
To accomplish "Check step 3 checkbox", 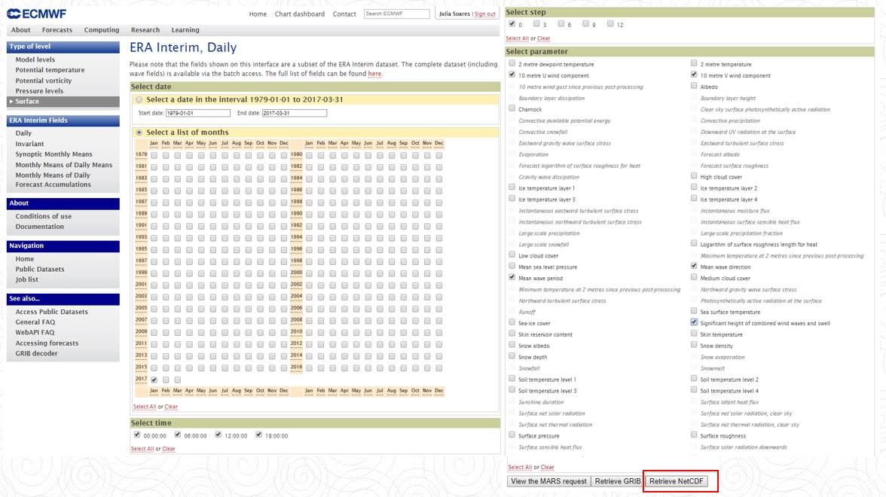I will point(536,24).
